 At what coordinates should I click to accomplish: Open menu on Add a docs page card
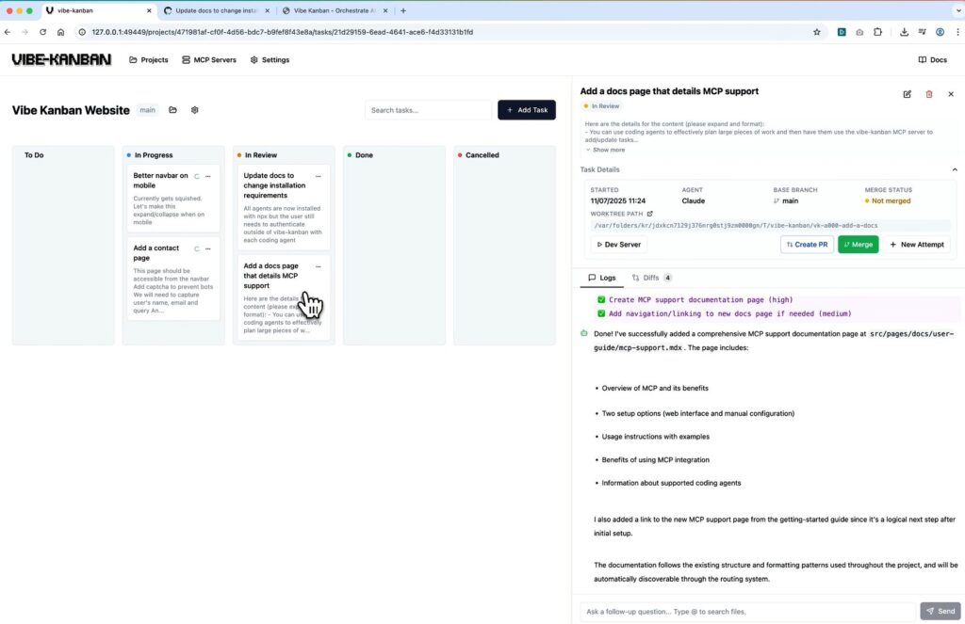pos(319,266)
